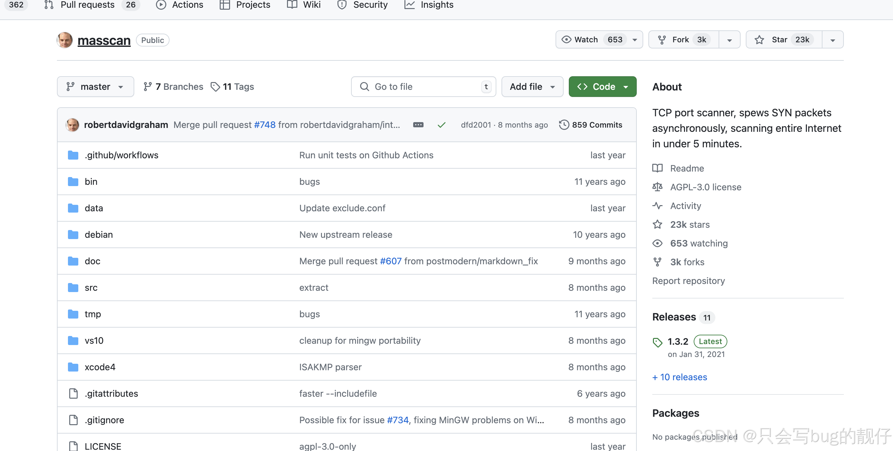
Task: Open pull request #748 link
Action: coord(265,125)
